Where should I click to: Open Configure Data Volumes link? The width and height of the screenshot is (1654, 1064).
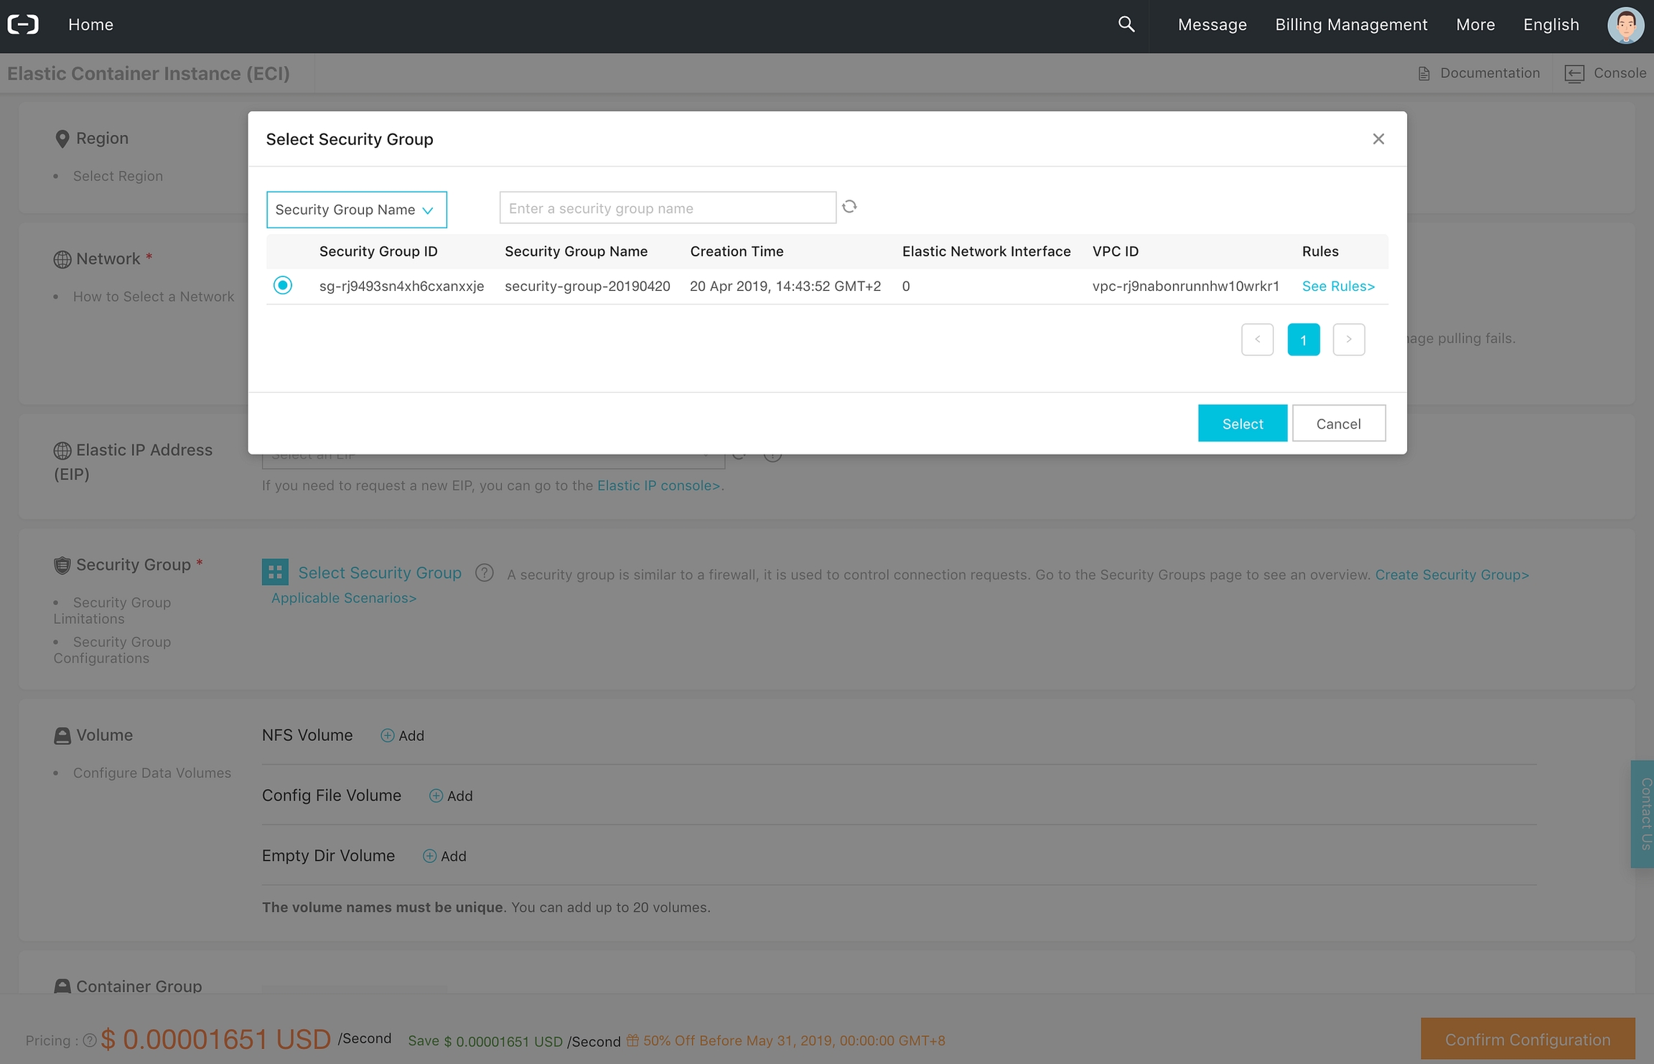[x=152, y=773]
